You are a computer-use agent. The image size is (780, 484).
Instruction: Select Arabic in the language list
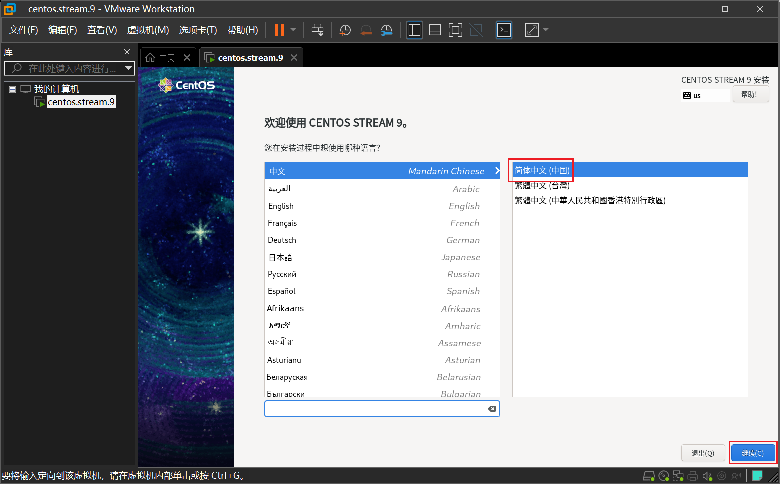click(382, 189)
